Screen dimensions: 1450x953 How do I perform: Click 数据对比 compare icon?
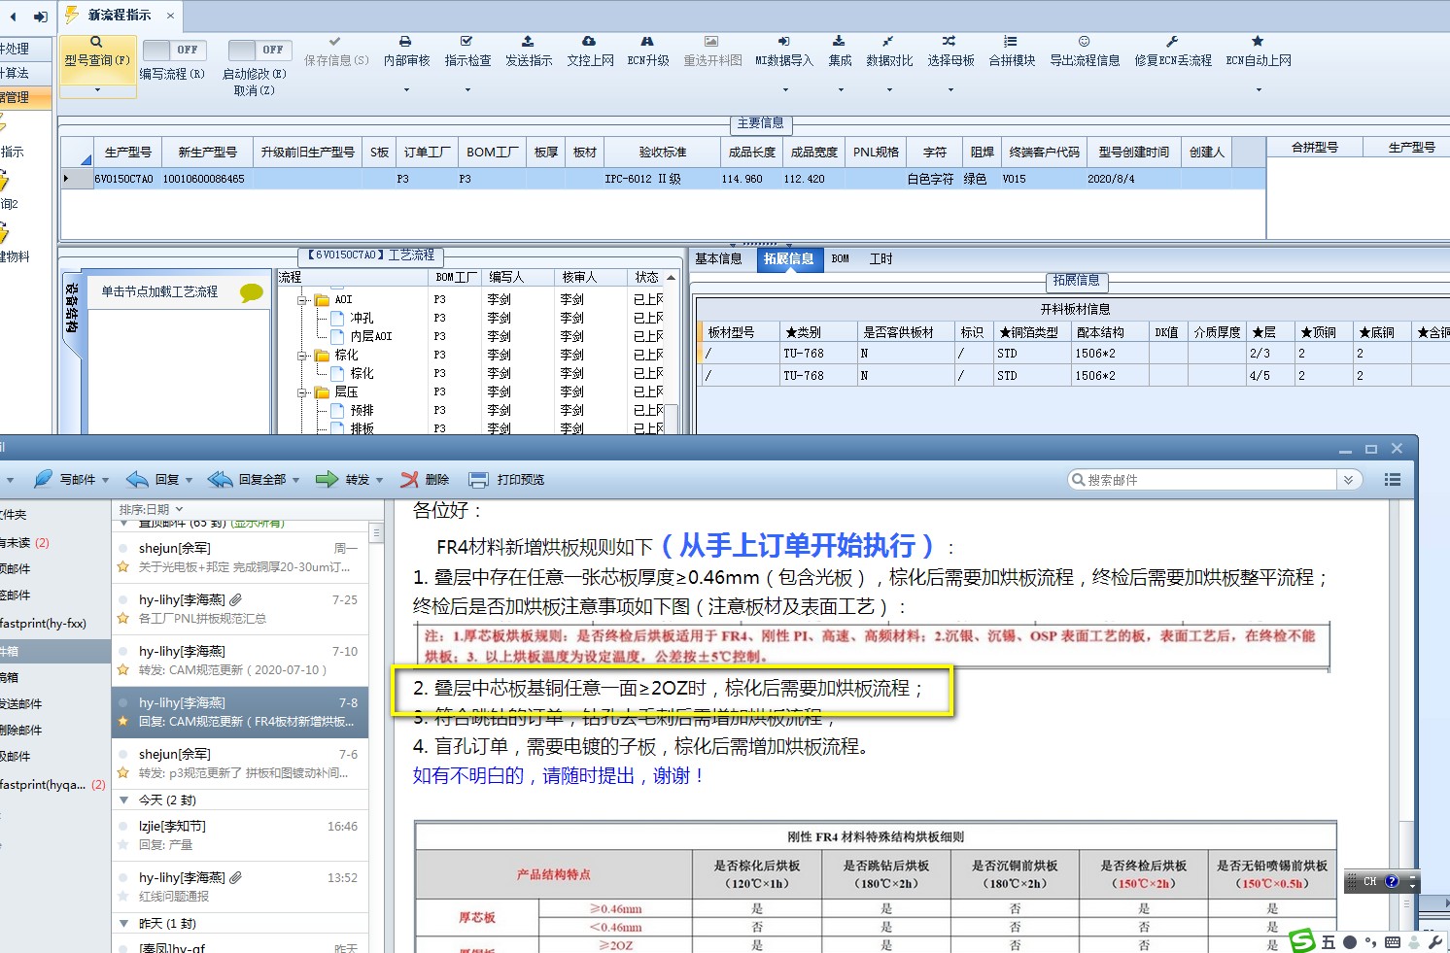888,42
